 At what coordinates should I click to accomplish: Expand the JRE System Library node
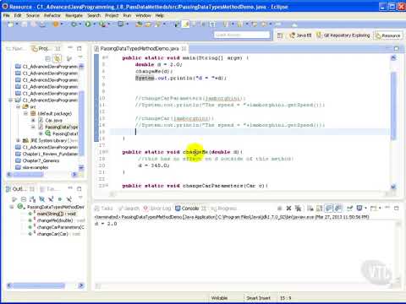[x=18, y=140]
